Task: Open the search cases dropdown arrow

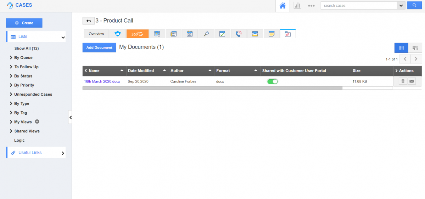Action: [401, 6]
